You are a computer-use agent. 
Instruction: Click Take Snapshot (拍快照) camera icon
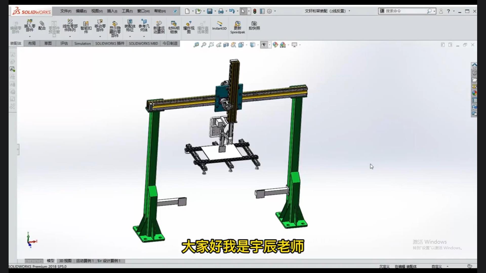point(254,26)
